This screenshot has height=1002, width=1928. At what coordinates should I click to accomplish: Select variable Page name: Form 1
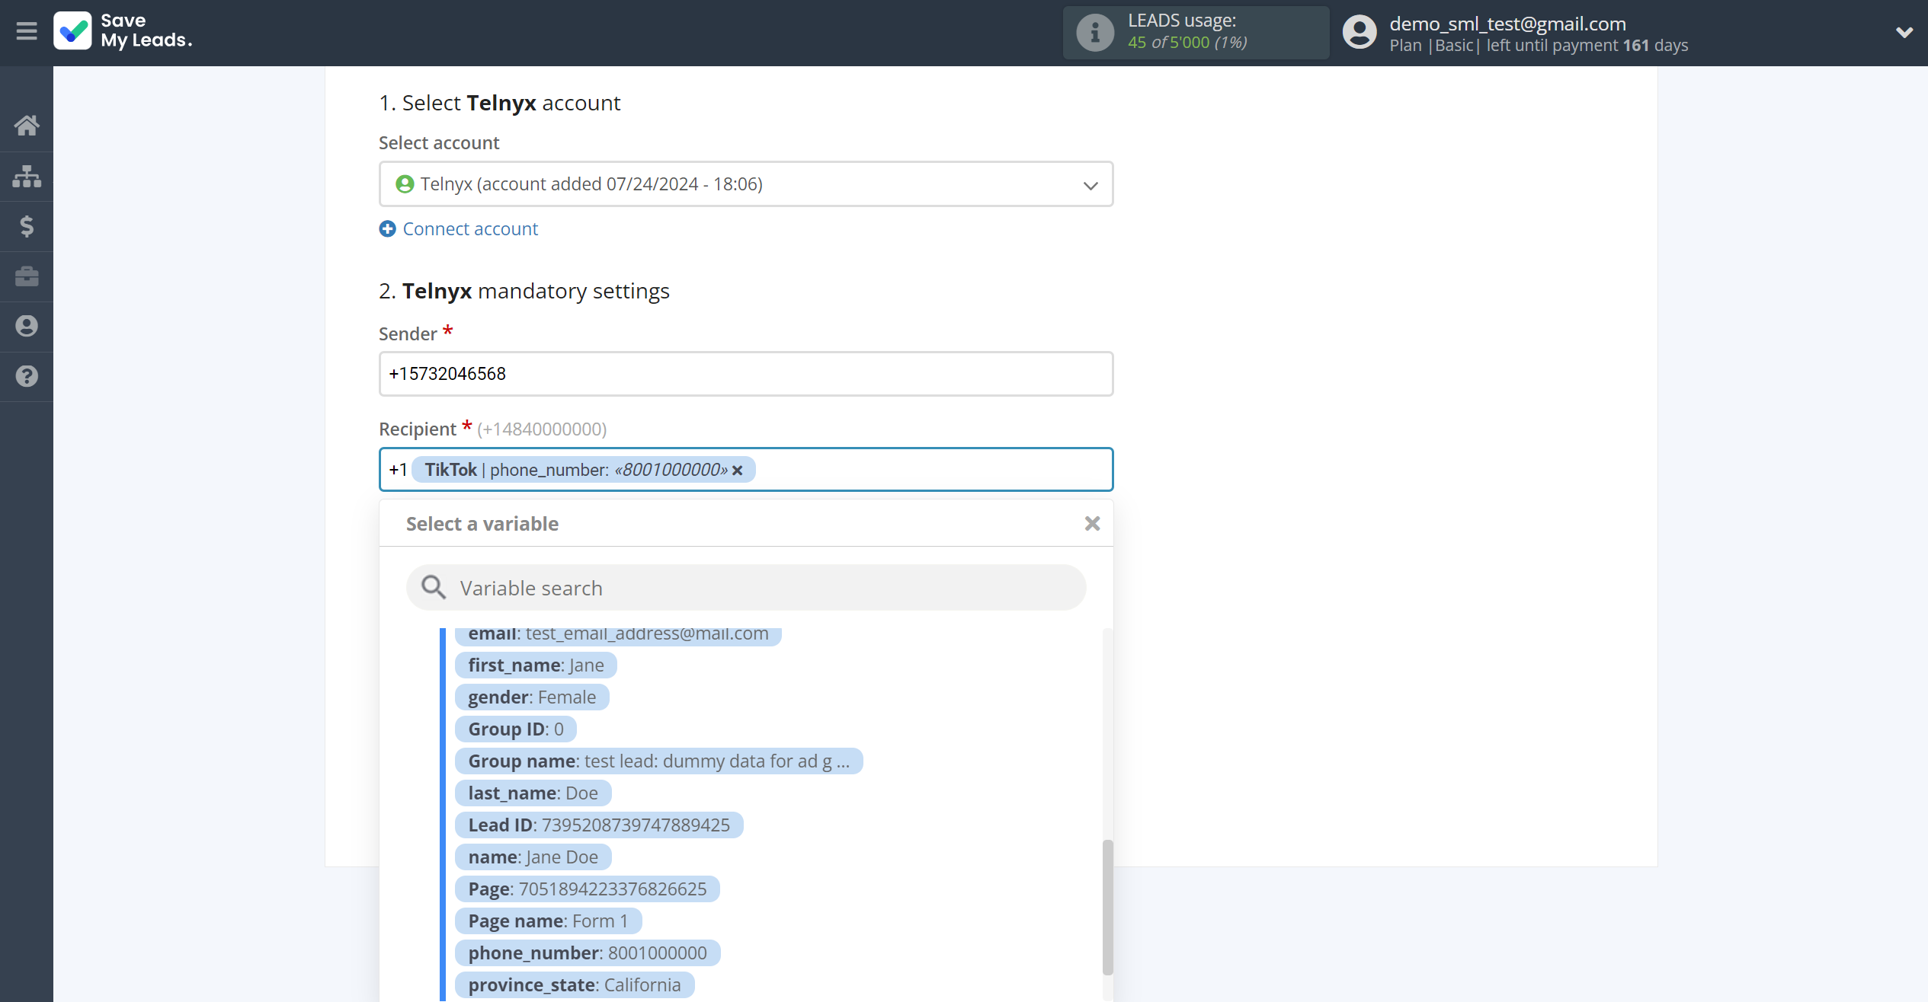pyautogui.click(x=548, y=921)
